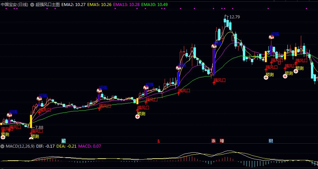Click house icon on blue candle before 12.79 peak

pos(214,46)
